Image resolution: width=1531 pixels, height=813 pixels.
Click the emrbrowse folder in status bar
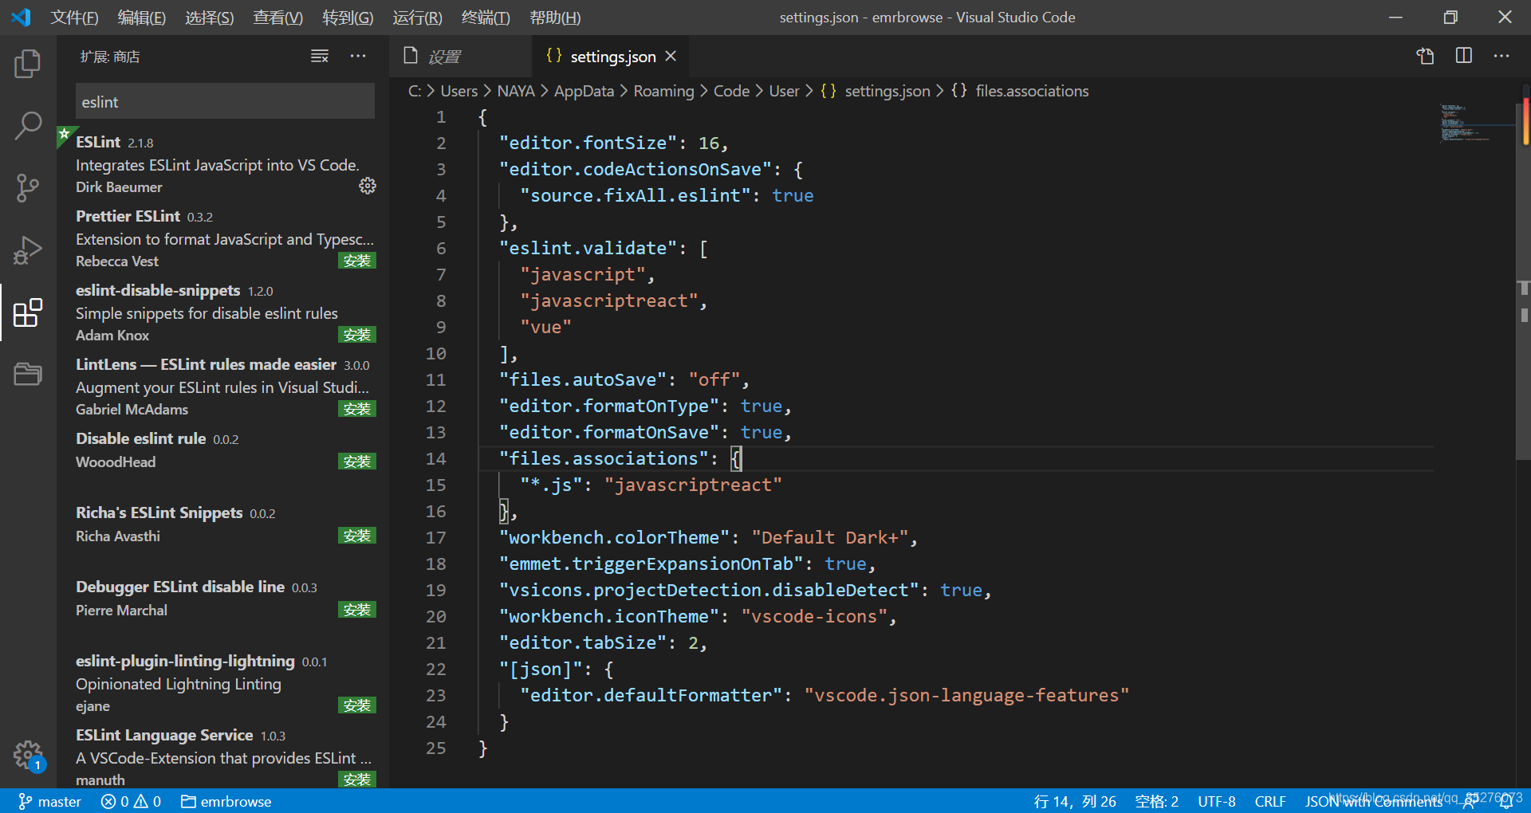(226, 801)
